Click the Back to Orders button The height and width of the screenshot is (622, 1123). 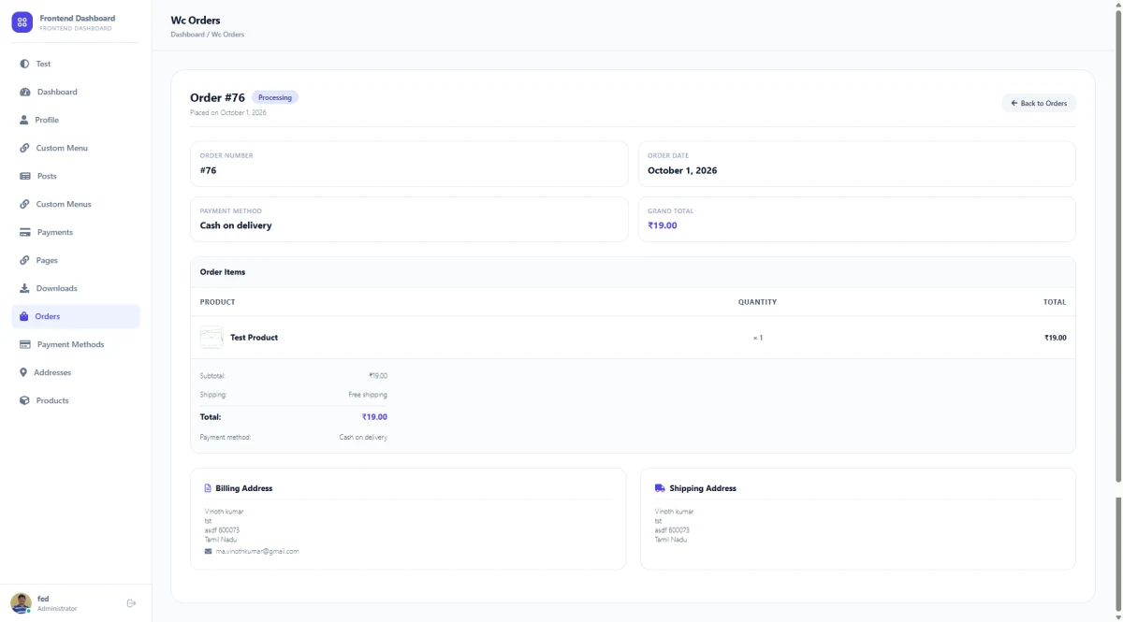coord(1039,103)
